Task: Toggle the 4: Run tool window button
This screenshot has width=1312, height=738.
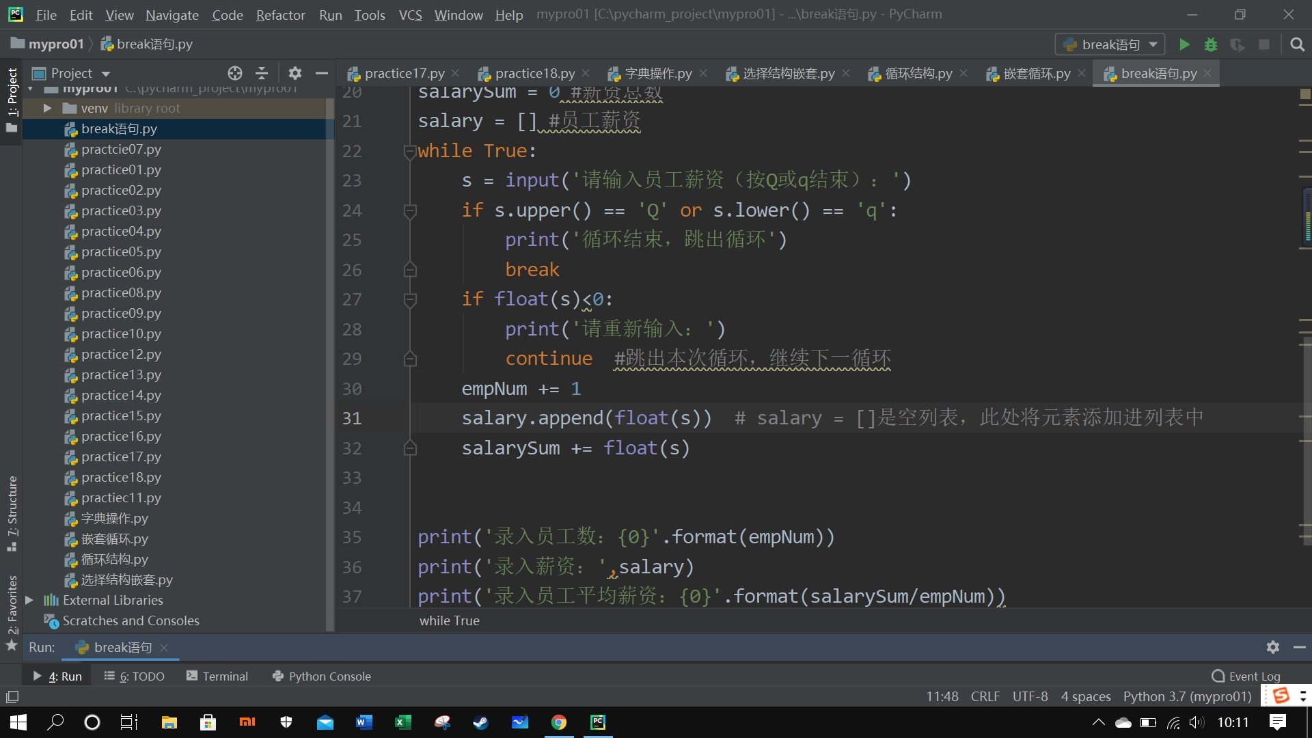Action: (58, 676)
